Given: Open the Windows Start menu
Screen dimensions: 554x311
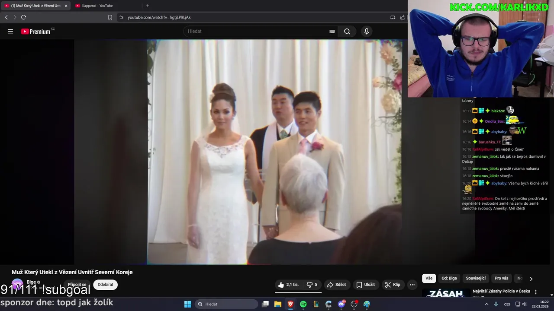Looking at the screenshot, I should (x=187, y=304).
